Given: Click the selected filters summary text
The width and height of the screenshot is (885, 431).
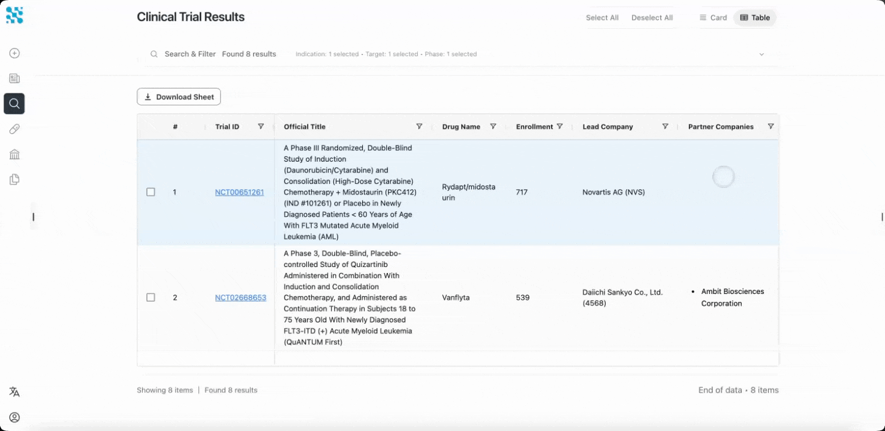Looking at the screenshot, I should click(386, 54).
